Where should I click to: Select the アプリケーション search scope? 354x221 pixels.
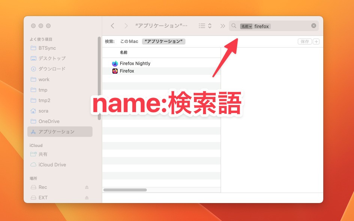coord(163,41)
